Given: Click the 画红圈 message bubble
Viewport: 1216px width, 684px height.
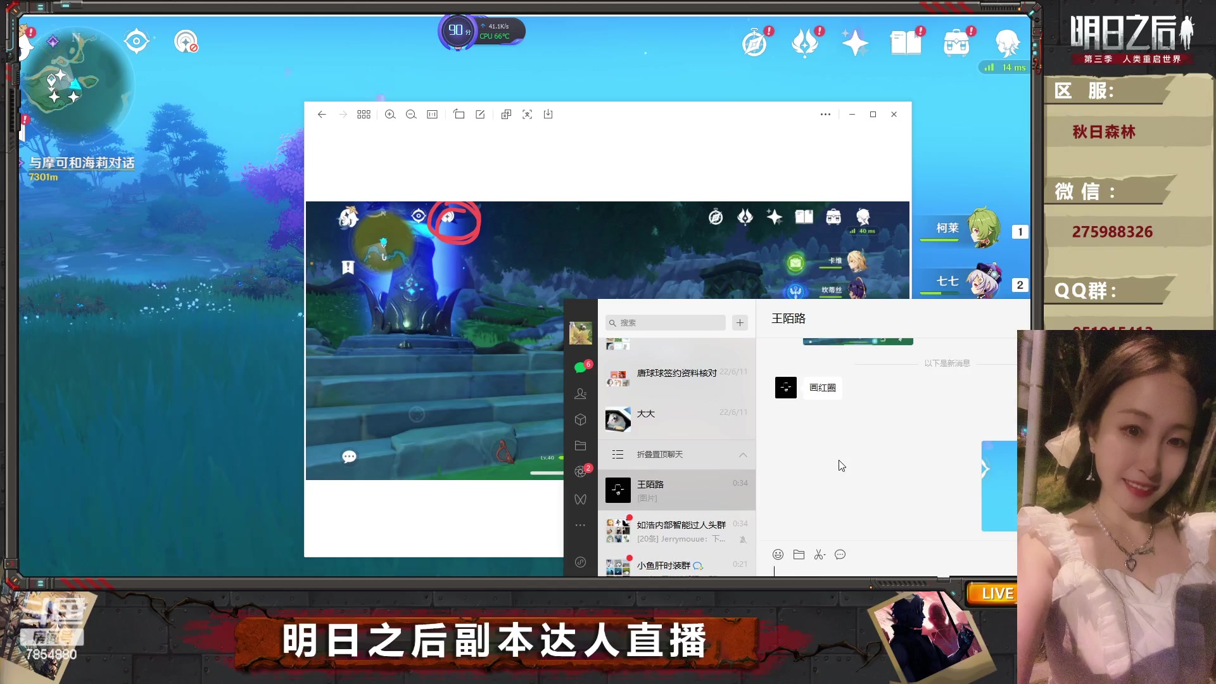Looking at the screenshot, I should (823, 388).
